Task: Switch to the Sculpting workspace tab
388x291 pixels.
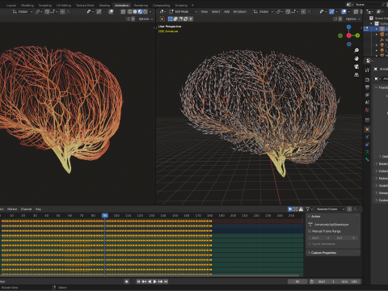Action: [45, 5]
